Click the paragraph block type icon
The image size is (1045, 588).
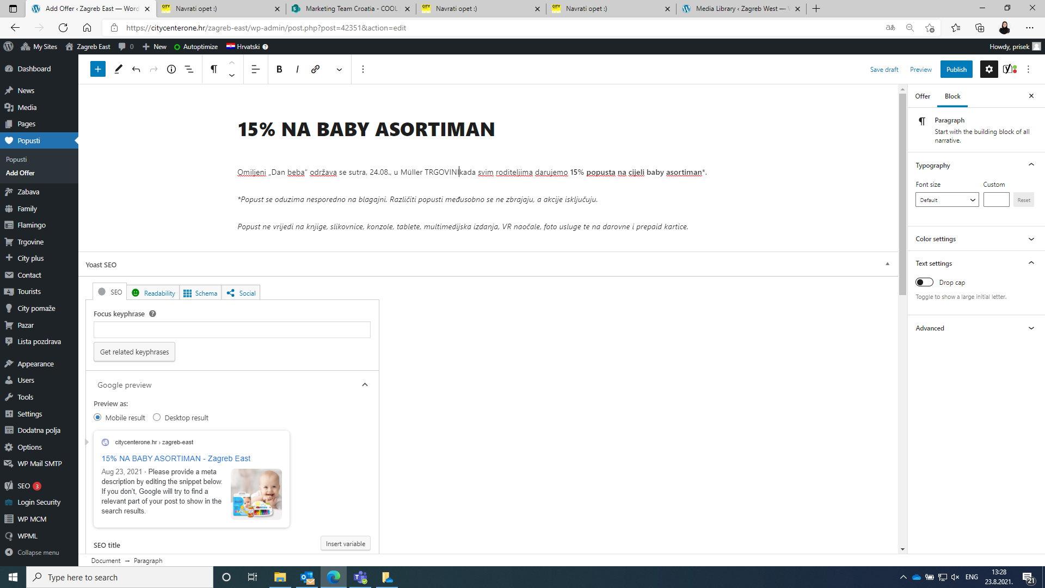[214, 69]
